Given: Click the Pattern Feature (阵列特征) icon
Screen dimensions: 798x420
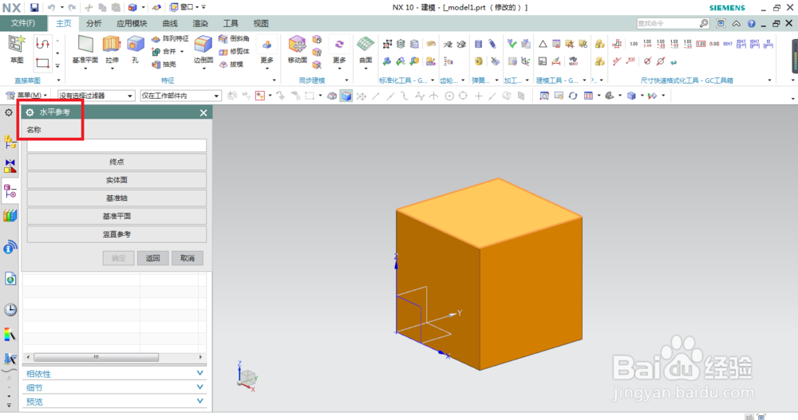Looking at the screenshot, I should (156, 38).
